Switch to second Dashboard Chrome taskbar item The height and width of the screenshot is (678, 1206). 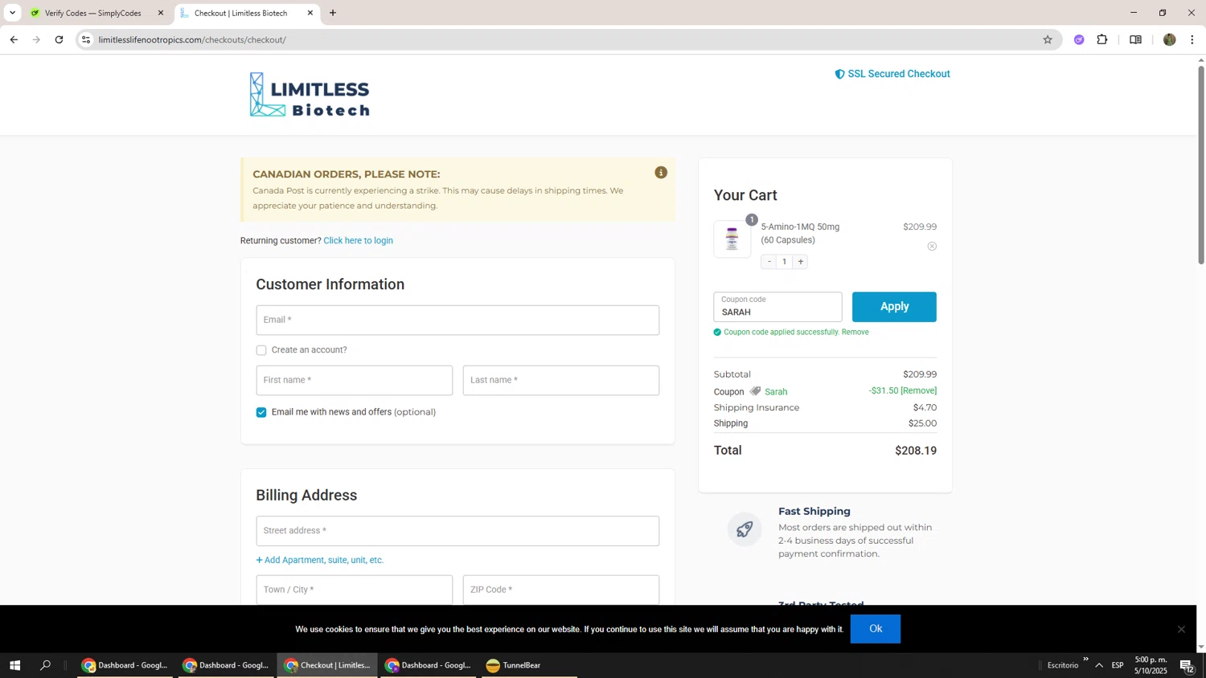pyautogui.click(x=226, y=666)
